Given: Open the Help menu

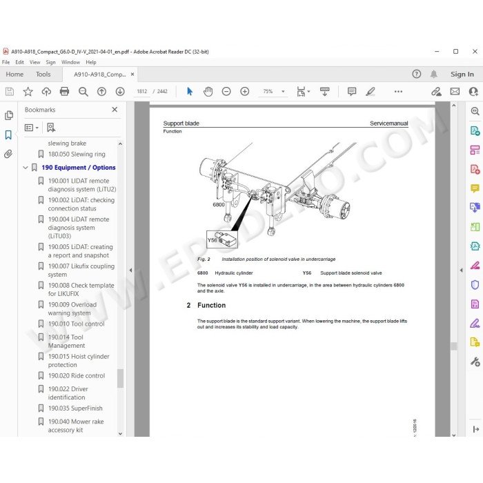Looking at the screenshot, I should coord(91,62).
